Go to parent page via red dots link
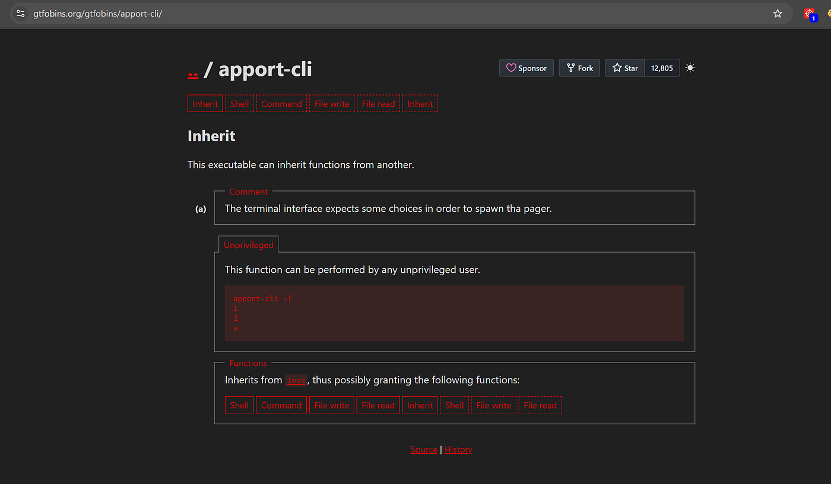Viewport: 831px width, 484px height. click(x=193, y=71)
